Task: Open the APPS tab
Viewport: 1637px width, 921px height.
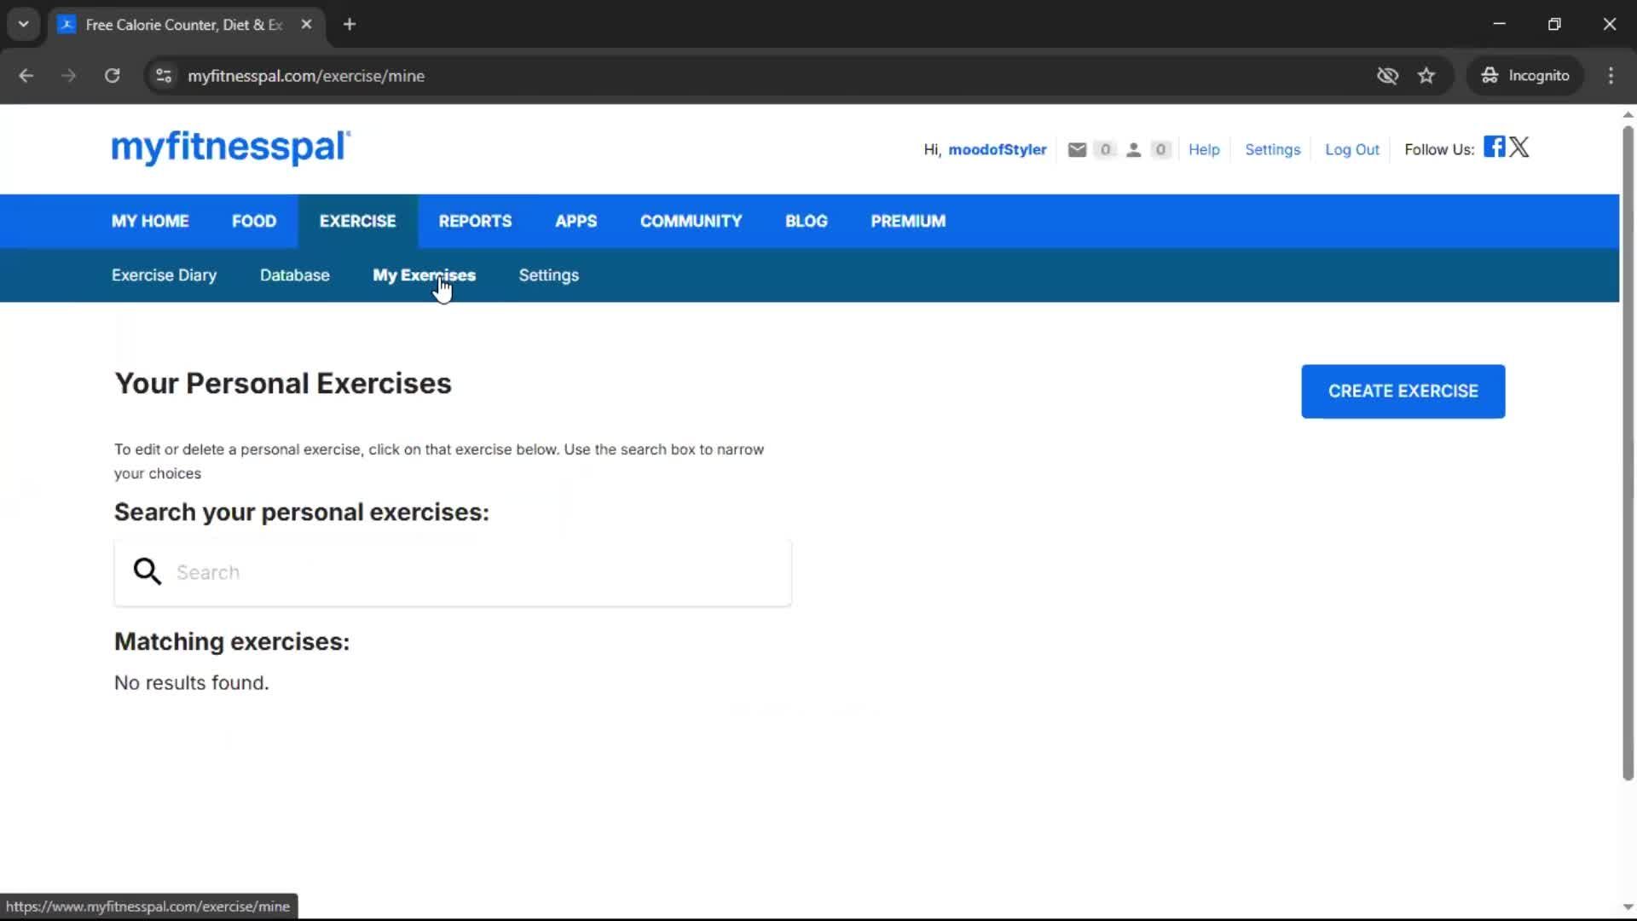Action: pos(576,221)
